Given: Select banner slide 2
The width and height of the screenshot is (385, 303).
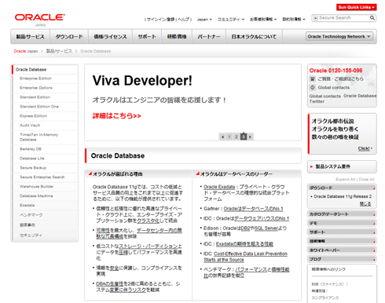Looking at the screenshot, I should (236, 137).
